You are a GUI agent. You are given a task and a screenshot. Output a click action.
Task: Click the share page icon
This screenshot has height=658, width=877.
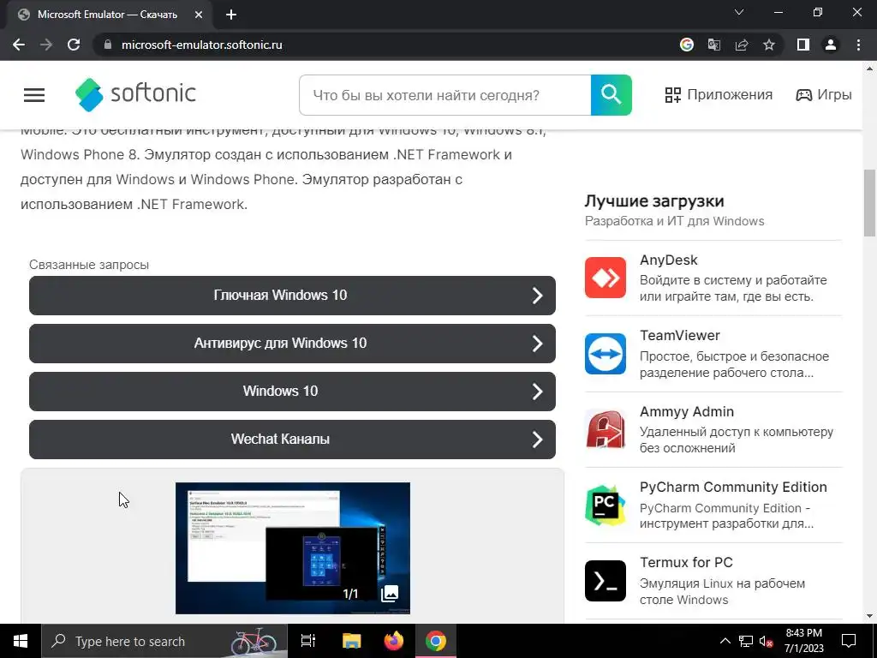pos(742,45)
